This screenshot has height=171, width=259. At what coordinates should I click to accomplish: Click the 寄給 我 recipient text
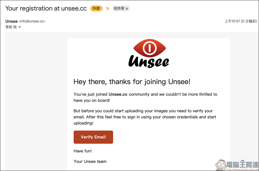pyautogui.click(x=11, y=27)
